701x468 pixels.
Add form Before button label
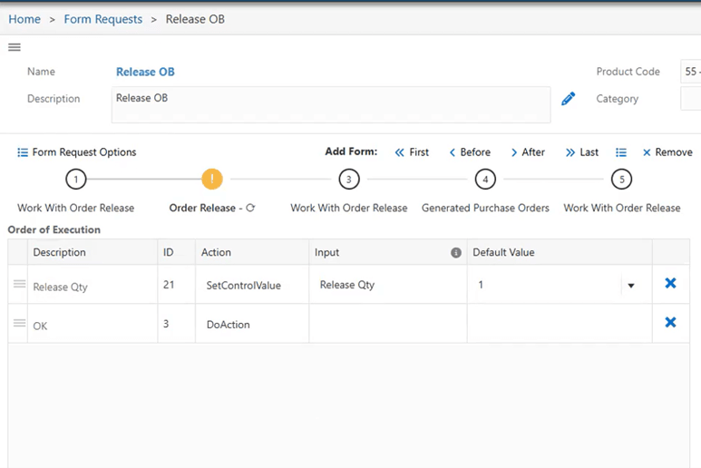[x=475, y=152]
